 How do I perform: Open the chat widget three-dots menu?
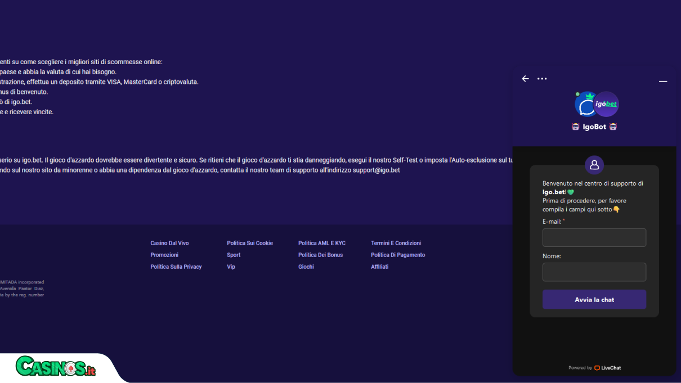point(542,79)
